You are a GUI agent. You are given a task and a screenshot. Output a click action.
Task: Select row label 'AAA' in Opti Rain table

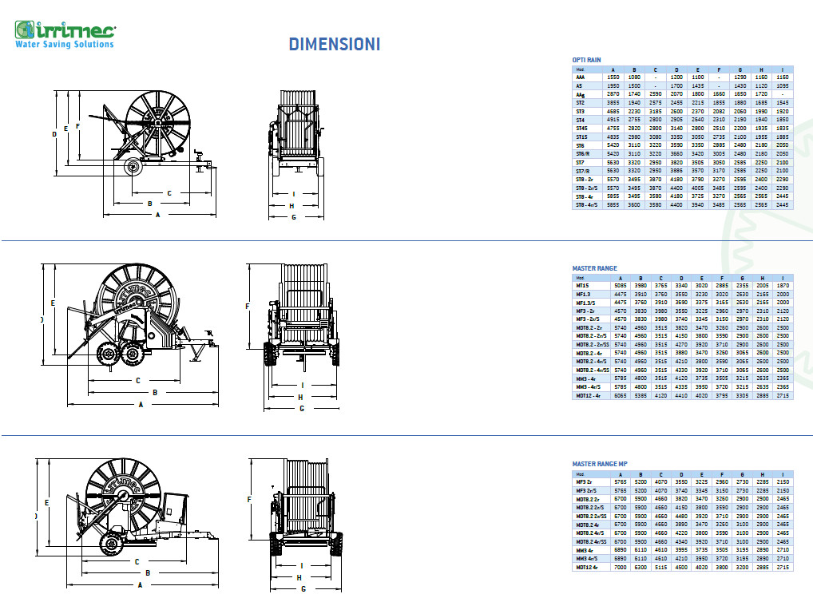580,77
